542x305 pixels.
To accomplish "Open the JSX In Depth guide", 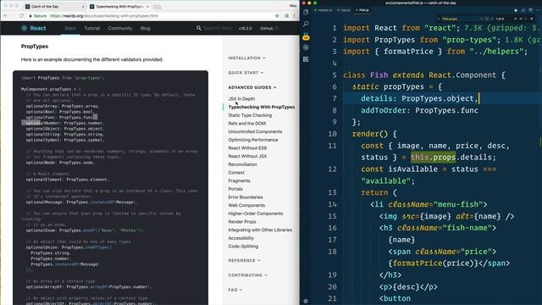I will tap(241, 99).
